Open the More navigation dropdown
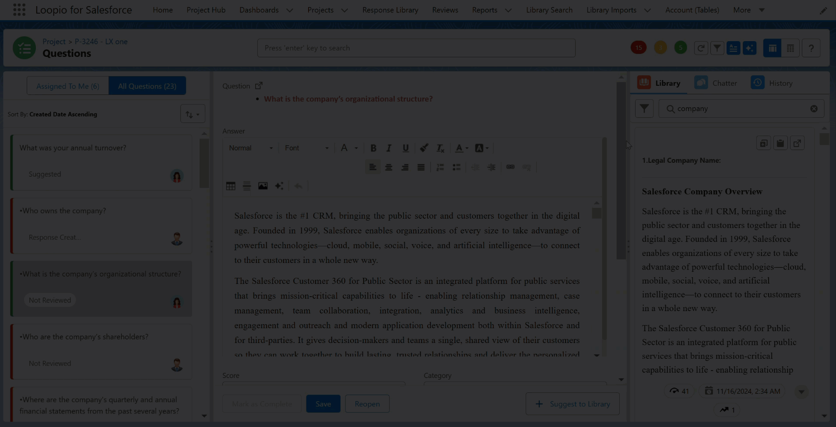 coord(749,10)
